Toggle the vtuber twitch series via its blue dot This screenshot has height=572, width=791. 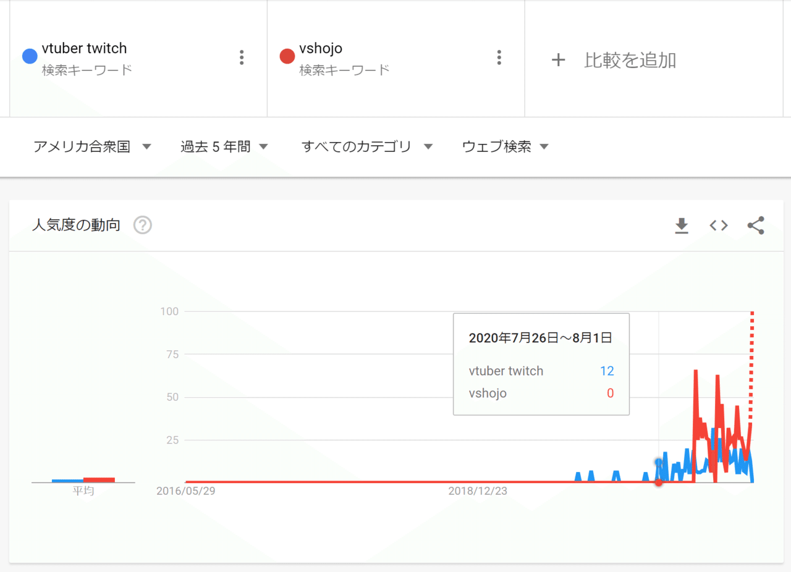[x=28, y=56]
